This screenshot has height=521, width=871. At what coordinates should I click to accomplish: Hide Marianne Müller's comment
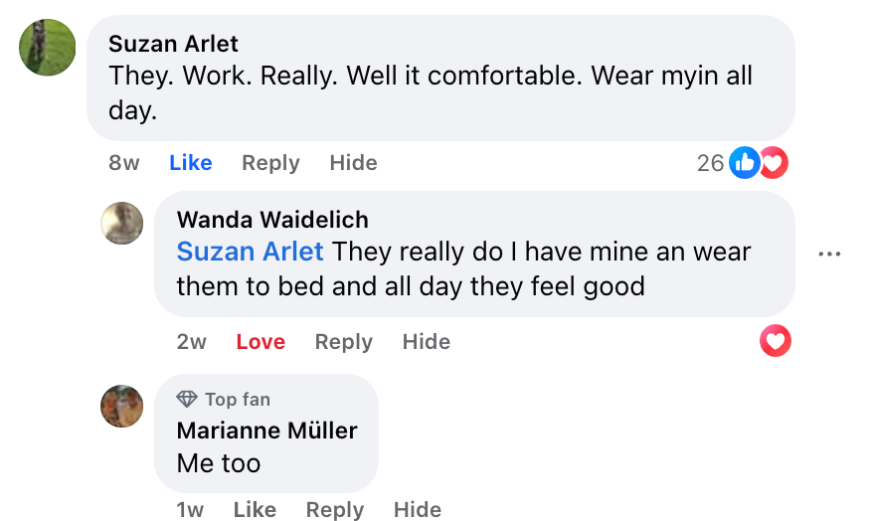pos(417,510)
